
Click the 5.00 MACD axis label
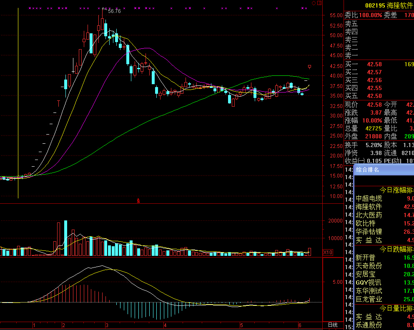337,282
